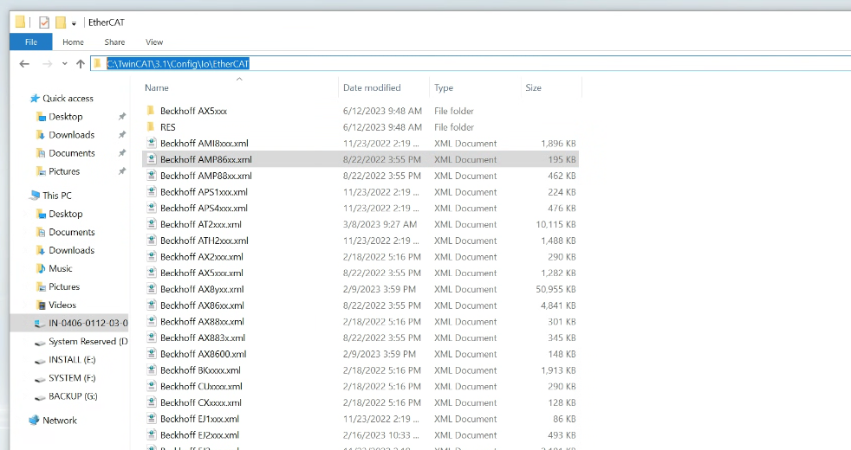Click Beckhoff AX5xxx.xml file icon
This screenshot has height=450, width=851.
[152, 273]
